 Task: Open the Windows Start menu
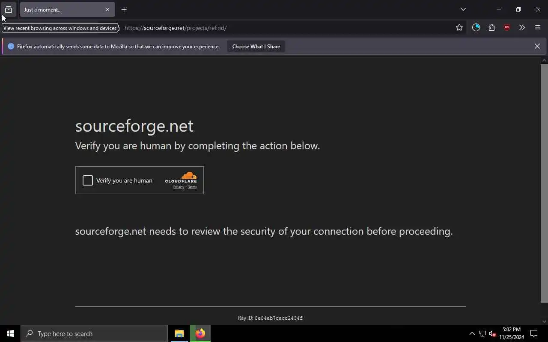(x=10, y=333)
